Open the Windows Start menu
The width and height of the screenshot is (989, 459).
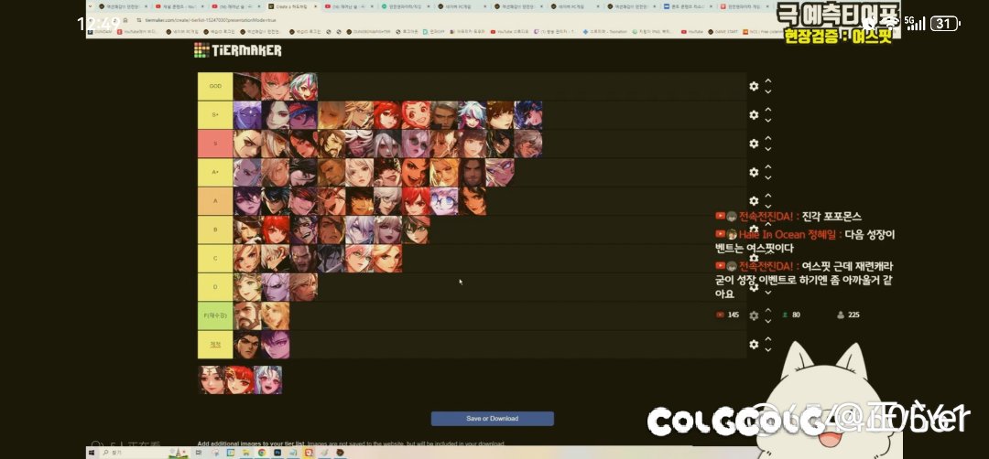pyautogui.click(x=92, y=452)
